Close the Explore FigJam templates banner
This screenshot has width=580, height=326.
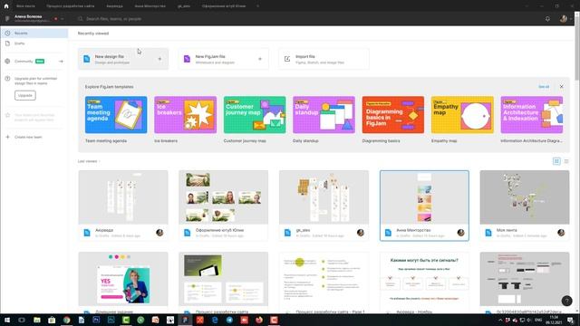click(x=562, y=87)
